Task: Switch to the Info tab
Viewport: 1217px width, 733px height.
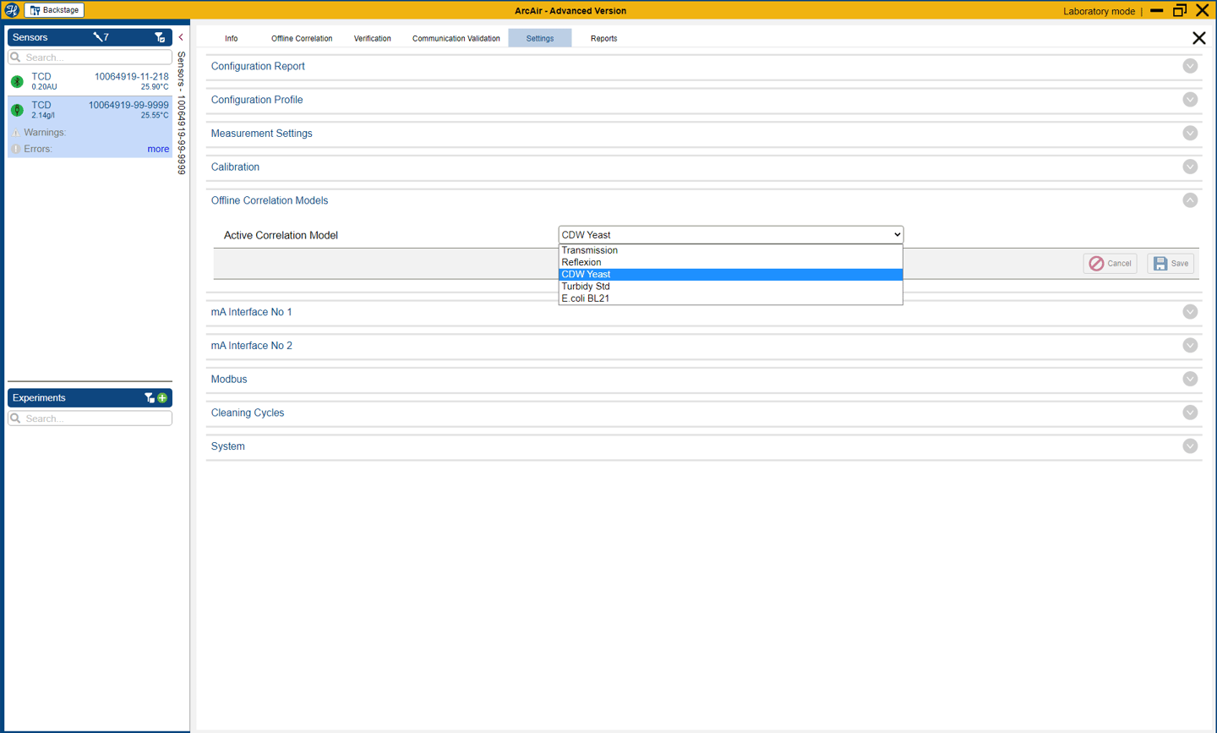Action: point(231,38)
